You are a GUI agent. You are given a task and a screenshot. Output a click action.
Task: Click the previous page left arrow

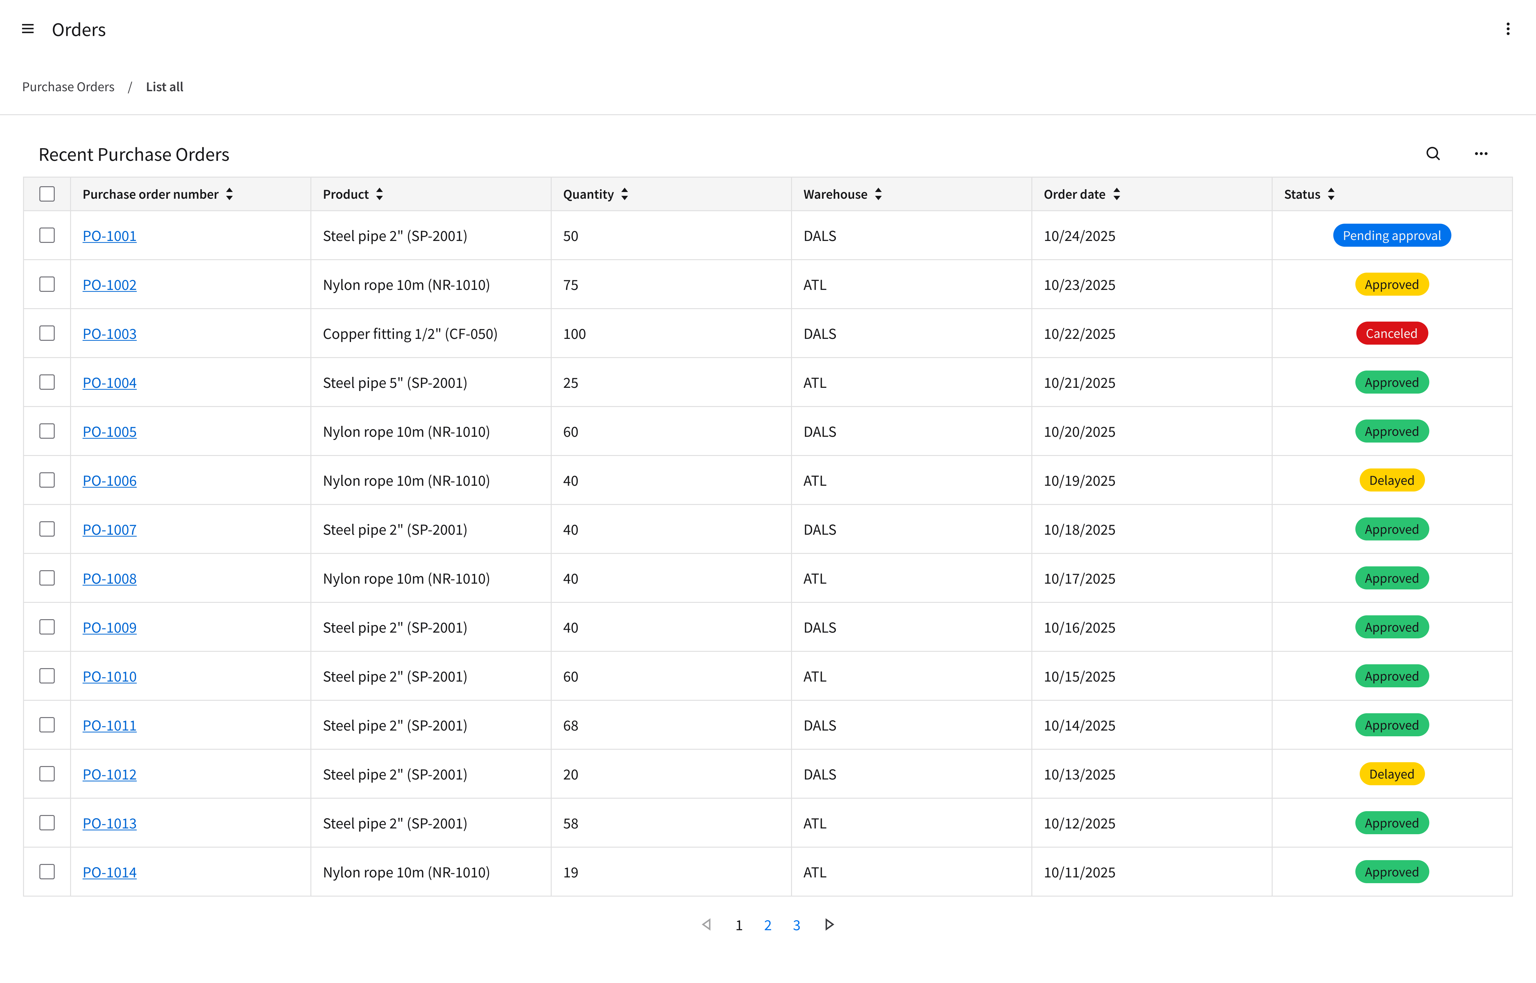click(x=707, y=924)
